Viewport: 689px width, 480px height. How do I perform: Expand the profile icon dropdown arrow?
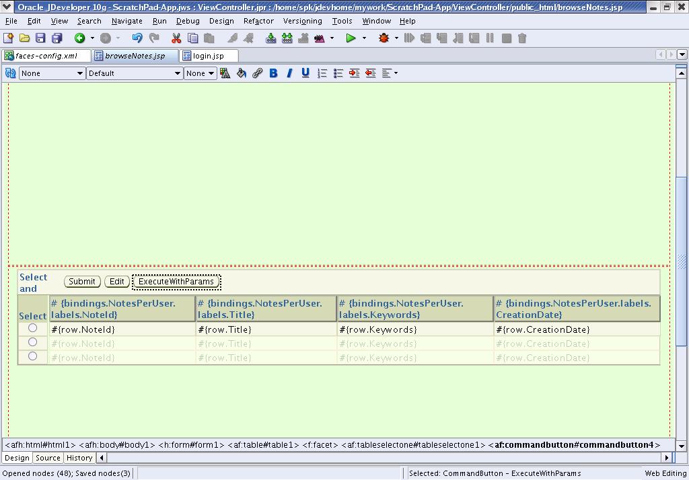332,38
